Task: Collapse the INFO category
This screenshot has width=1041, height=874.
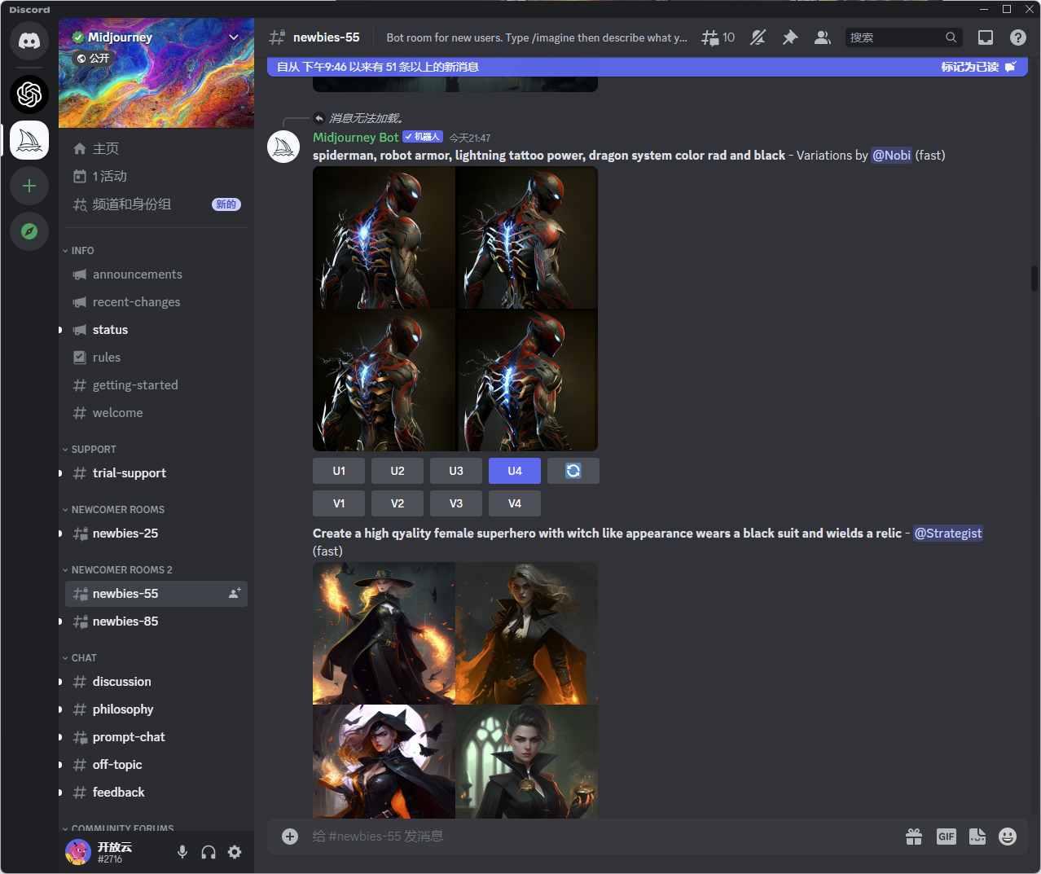Action: click(x=78, y=251)
